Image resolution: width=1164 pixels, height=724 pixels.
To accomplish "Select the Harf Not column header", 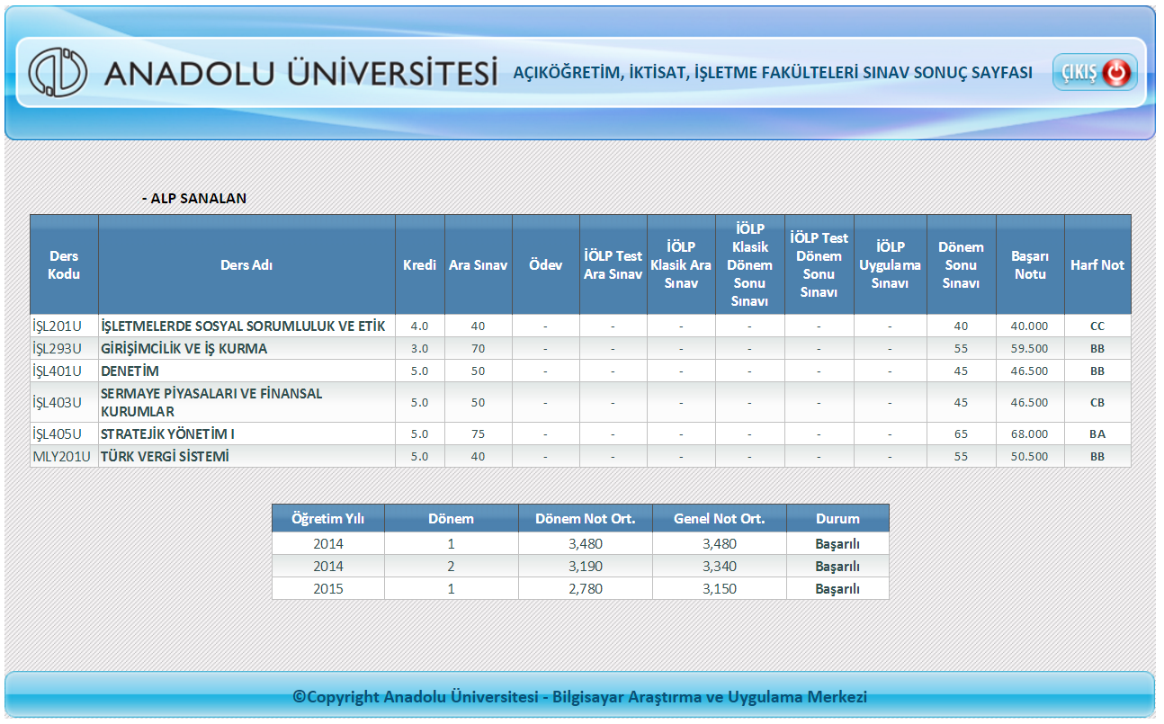I will tap(1097, 264).
